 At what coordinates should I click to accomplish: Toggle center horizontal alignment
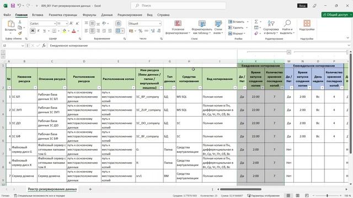point(92,31)
